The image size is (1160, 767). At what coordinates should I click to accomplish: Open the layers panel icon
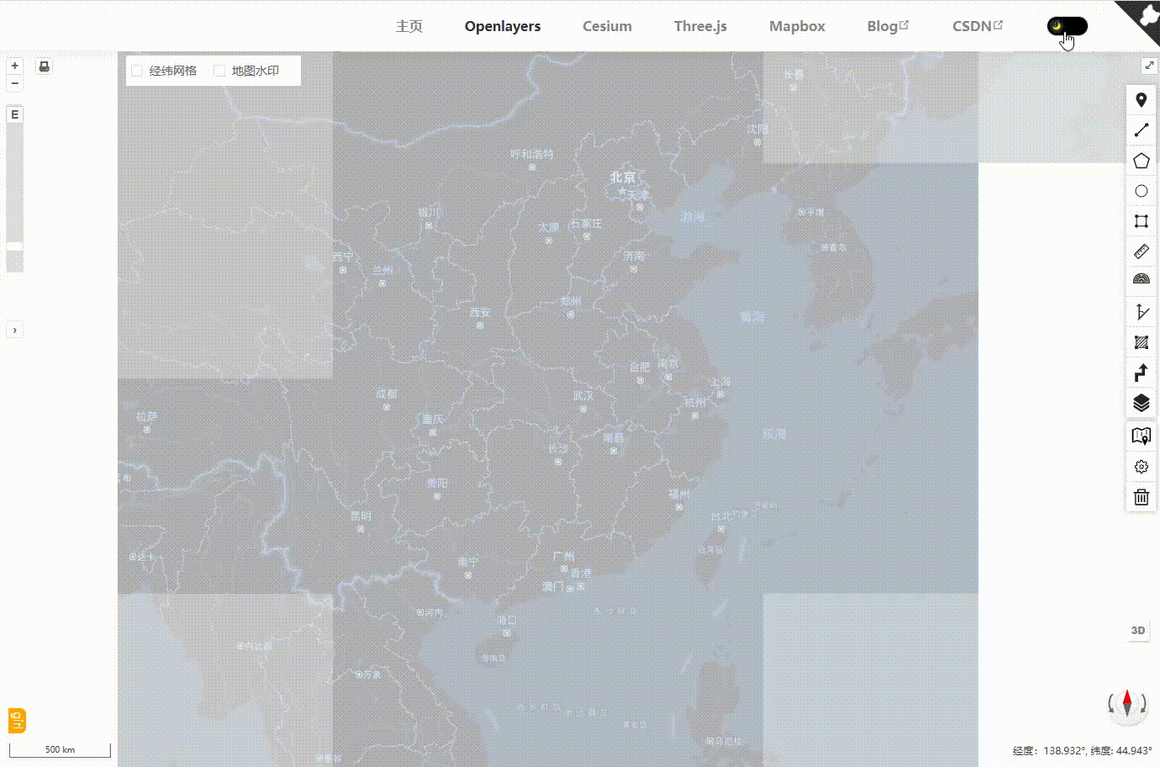[x=1141, y=403]
